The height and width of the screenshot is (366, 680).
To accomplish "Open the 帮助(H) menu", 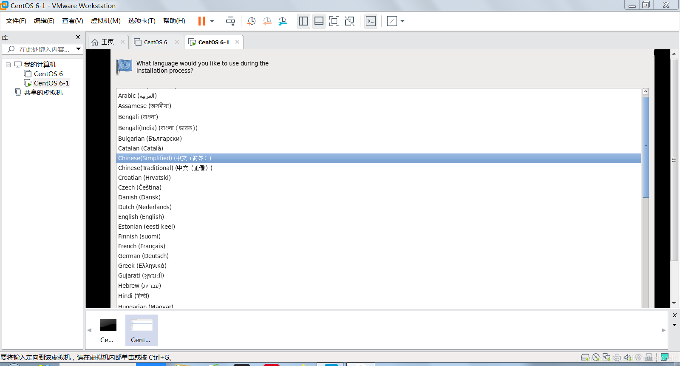I will click(x=174, y=21).
